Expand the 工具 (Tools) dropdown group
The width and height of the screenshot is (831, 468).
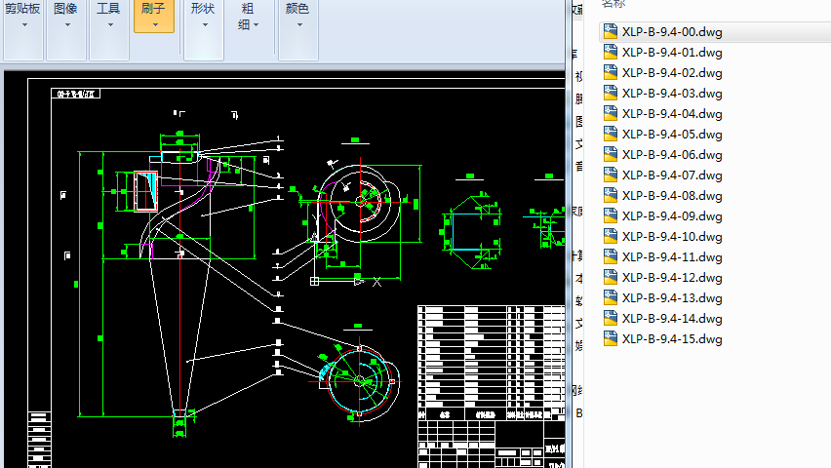108,18
